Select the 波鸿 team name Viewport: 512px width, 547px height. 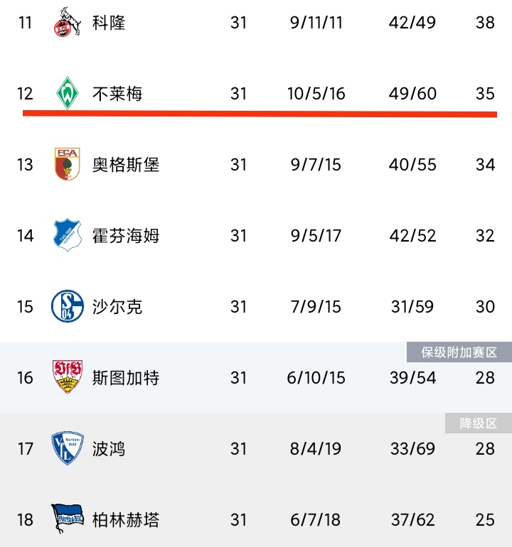click(109, 449)
